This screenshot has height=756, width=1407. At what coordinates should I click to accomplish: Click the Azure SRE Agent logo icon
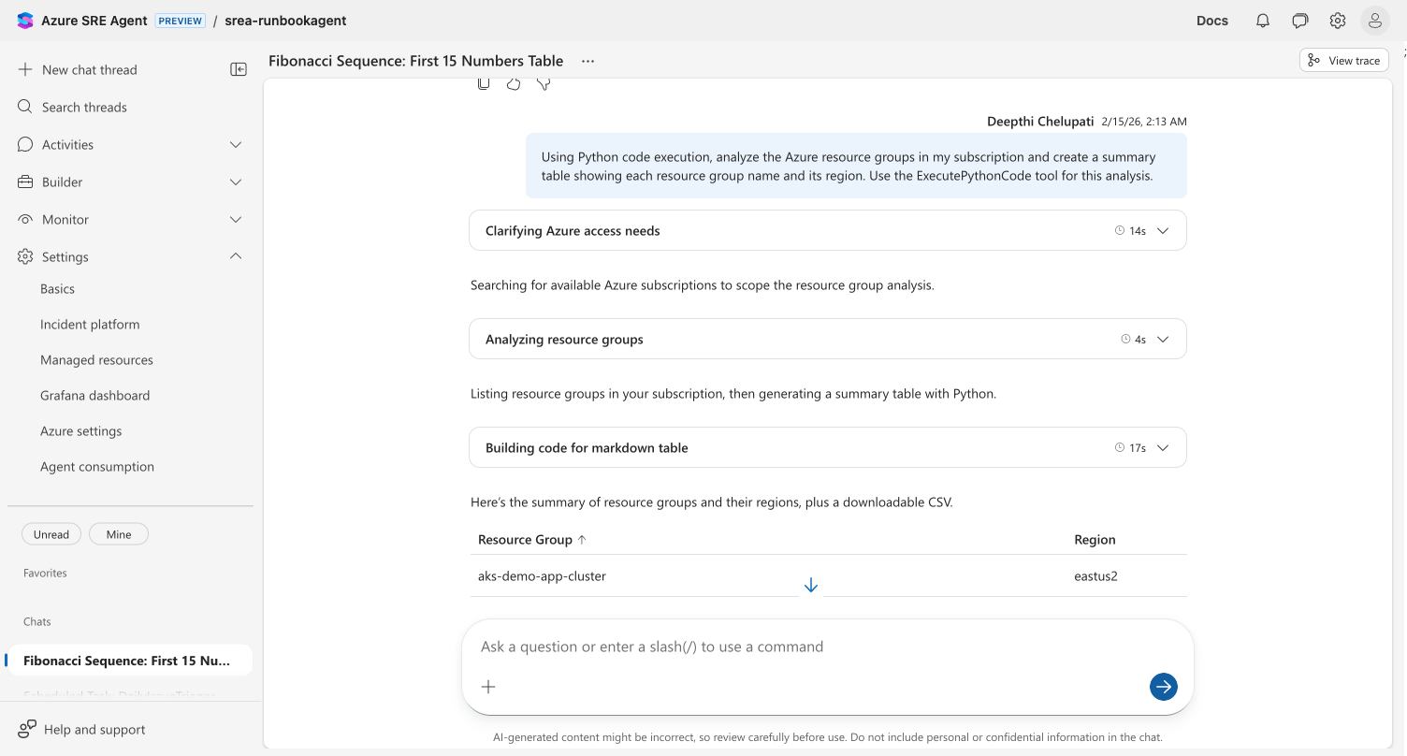[25, 21]
